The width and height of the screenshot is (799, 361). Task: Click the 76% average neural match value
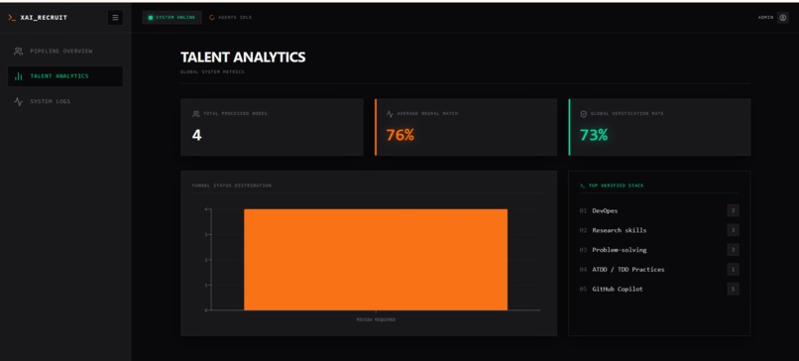(x=400, y=135)
